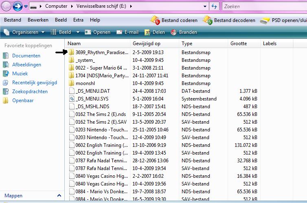
Task: Open the Extra menu
Action: tap(78, 20)
